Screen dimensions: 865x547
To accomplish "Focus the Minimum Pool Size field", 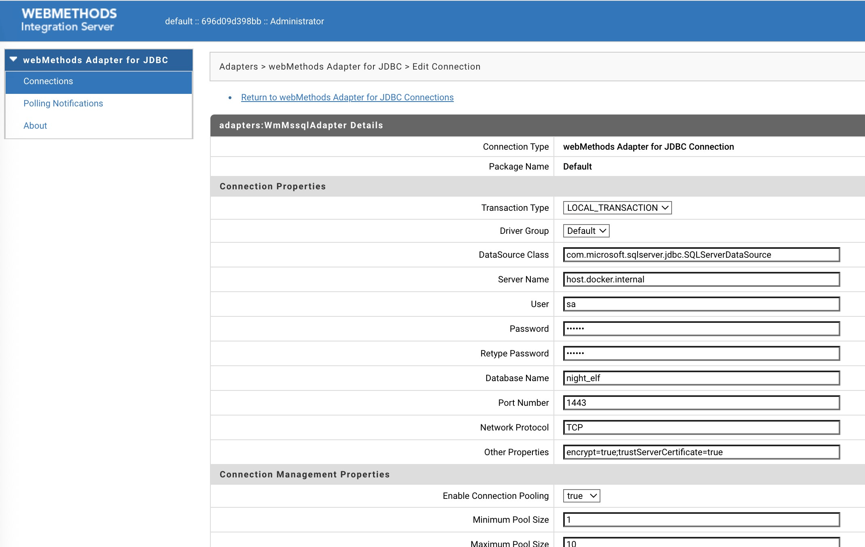I will pos(702,520).
